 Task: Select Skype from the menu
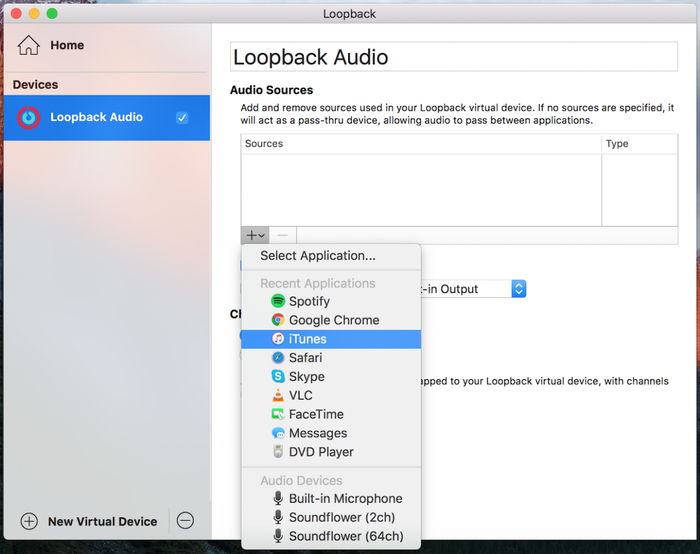331,376
